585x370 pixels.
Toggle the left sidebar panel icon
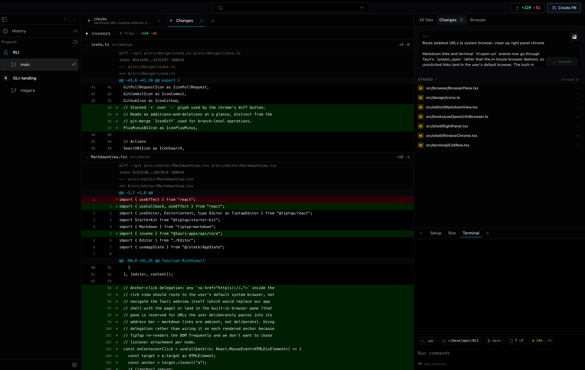[4, 20]
